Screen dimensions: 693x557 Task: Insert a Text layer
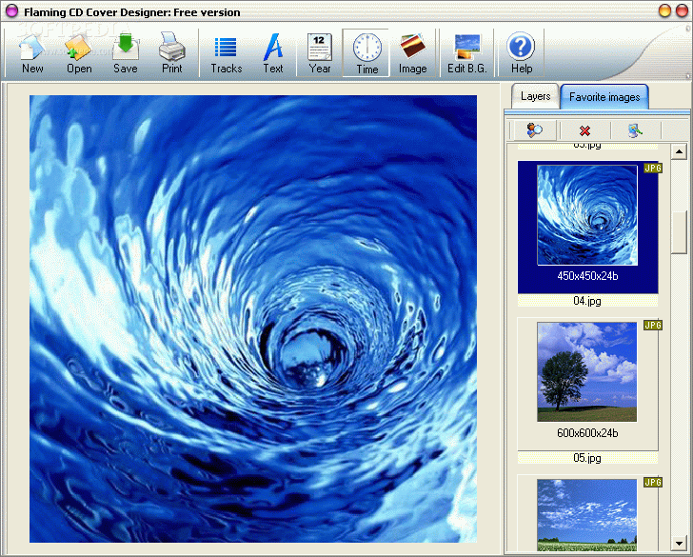(x=273, y=53)
